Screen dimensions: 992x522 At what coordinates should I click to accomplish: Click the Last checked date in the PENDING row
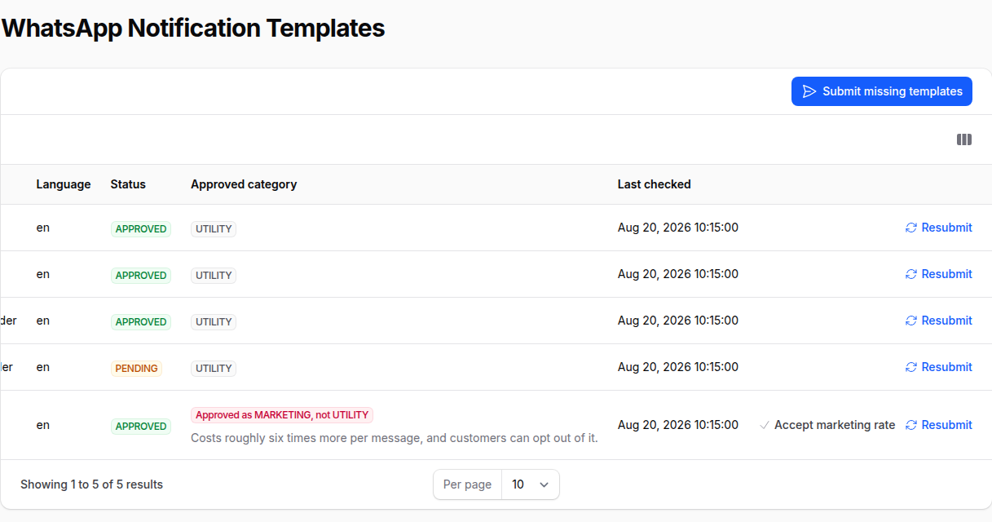[678, 367]
